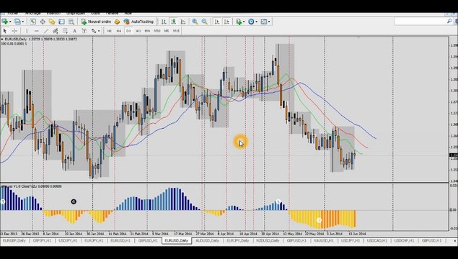Switch to W1 timeframe
Screen dimensions: 458x259
(138, 31)
